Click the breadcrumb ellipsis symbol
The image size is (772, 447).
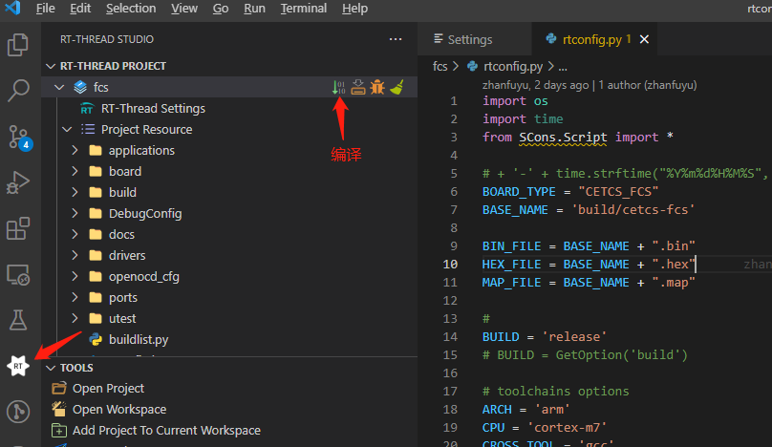pyautogui.click(x=563, y=67)
